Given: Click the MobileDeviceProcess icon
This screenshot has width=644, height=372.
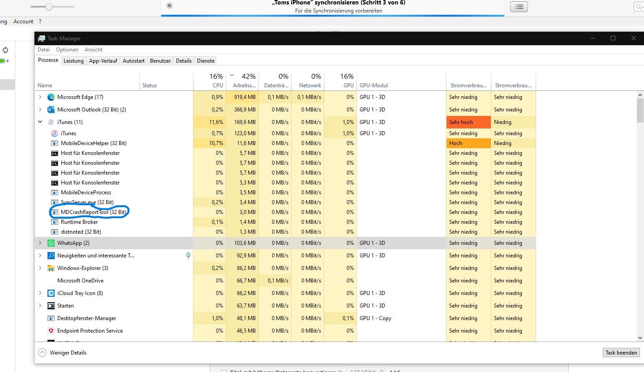Looking at the screenshot, I should pos(54,192).
